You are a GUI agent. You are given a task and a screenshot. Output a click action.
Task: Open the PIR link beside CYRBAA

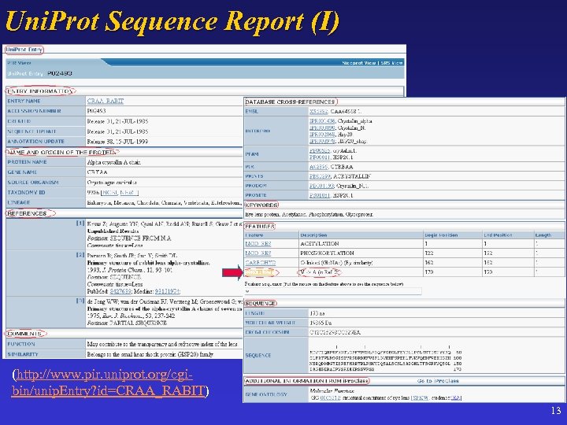coord(318,167)
